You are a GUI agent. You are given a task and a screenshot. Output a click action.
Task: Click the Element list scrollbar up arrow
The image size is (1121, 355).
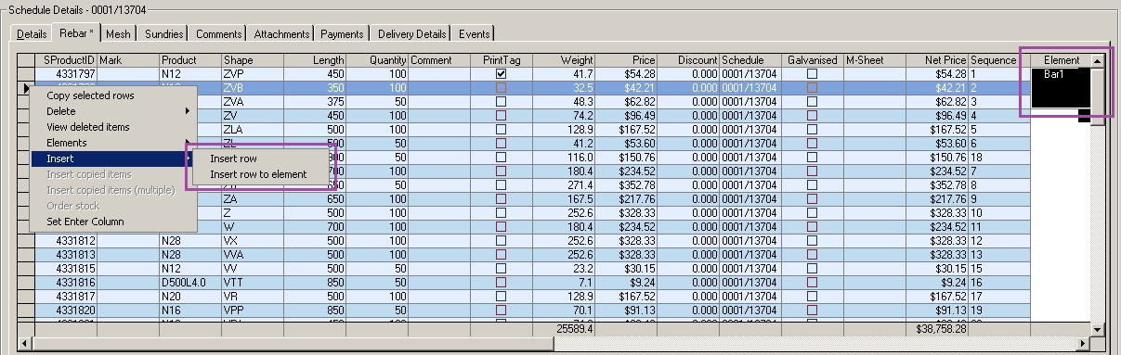pos(1097,60)
